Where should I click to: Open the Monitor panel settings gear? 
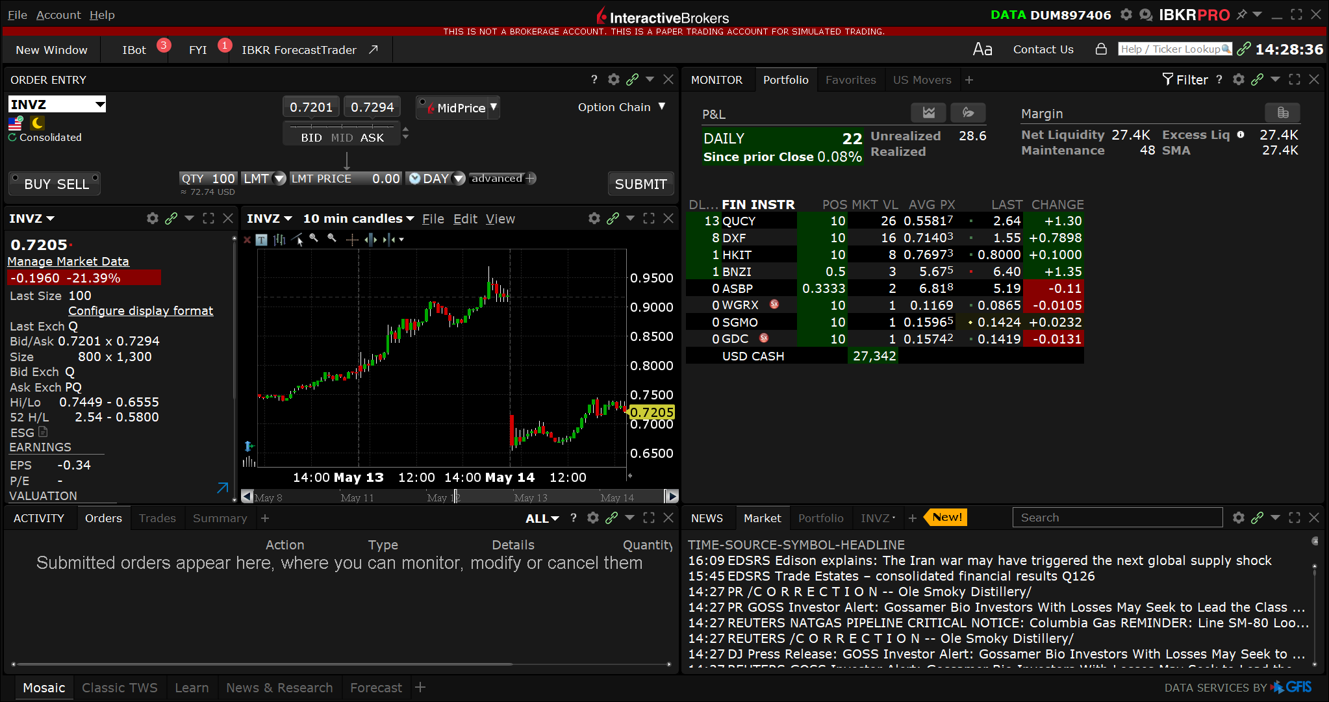tap(1239, 79)
